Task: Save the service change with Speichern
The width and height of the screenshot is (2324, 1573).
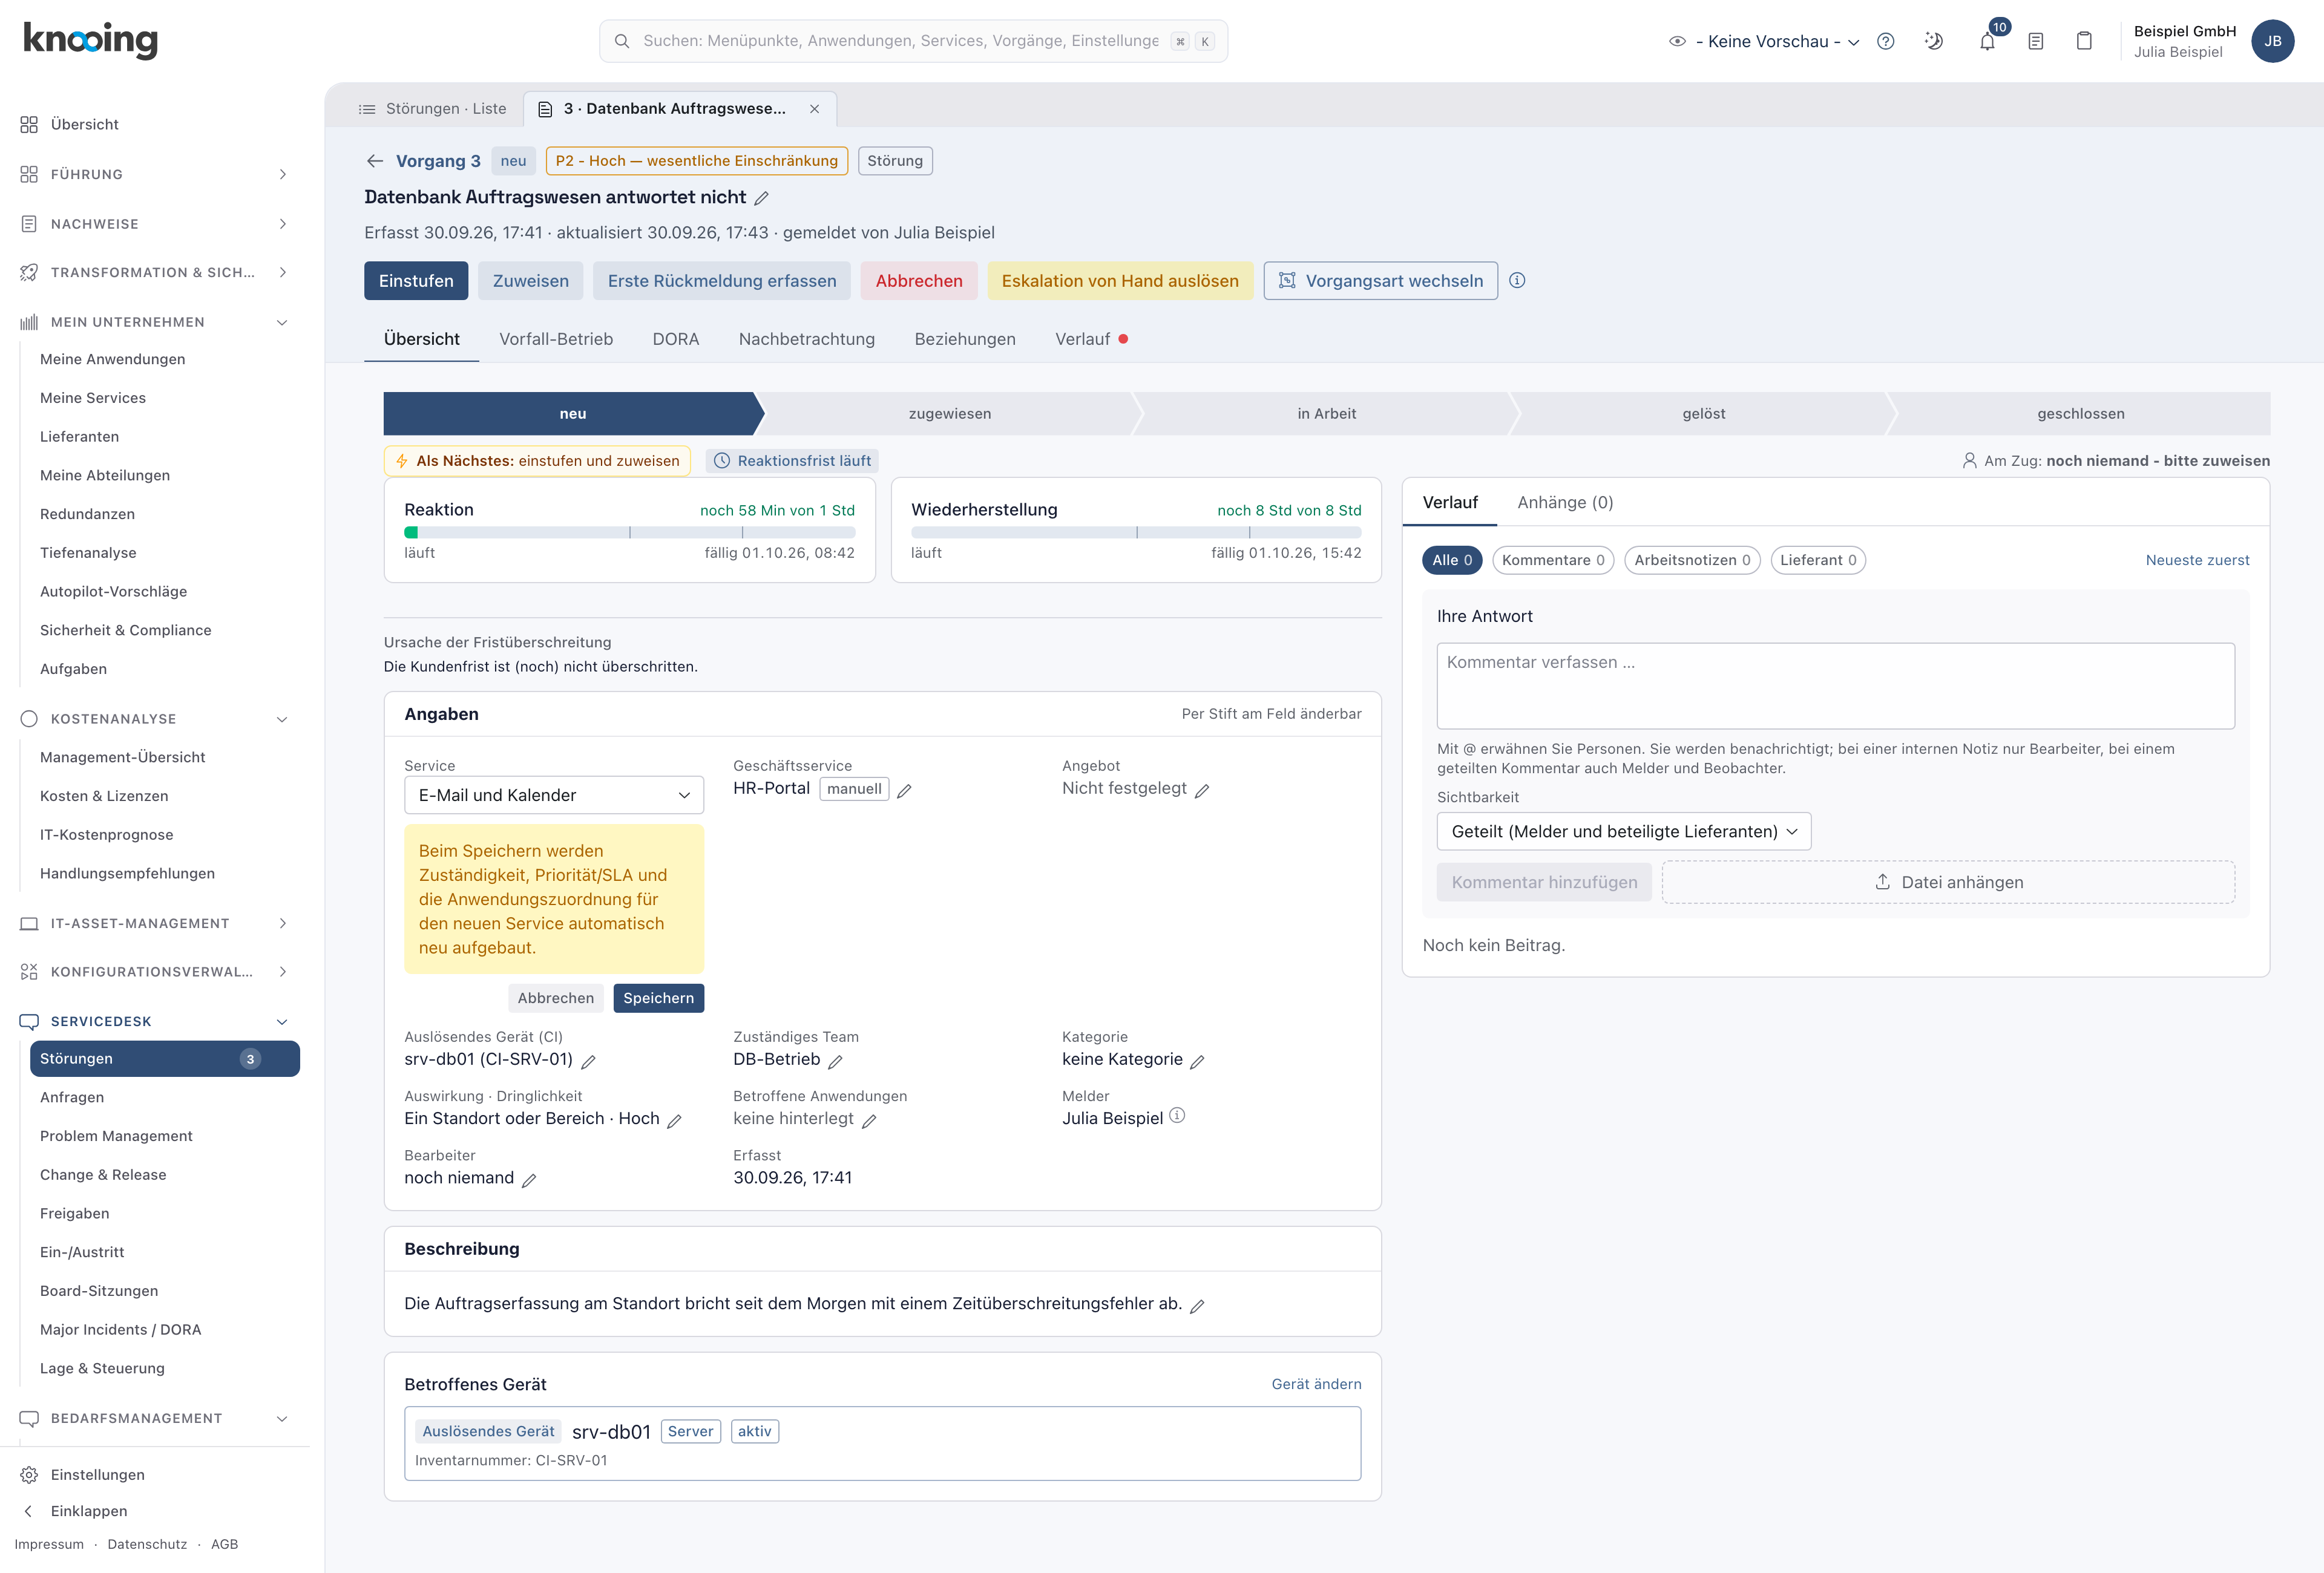Action: (x=658, y=998)
